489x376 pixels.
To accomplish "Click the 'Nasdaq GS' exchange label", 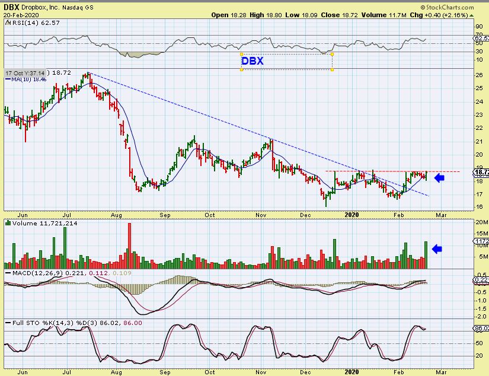I will [x=78, y=7].
